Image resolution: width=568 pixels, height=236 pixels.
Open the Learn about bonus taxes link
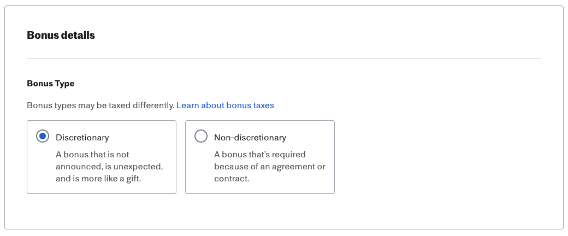(225, 105)
